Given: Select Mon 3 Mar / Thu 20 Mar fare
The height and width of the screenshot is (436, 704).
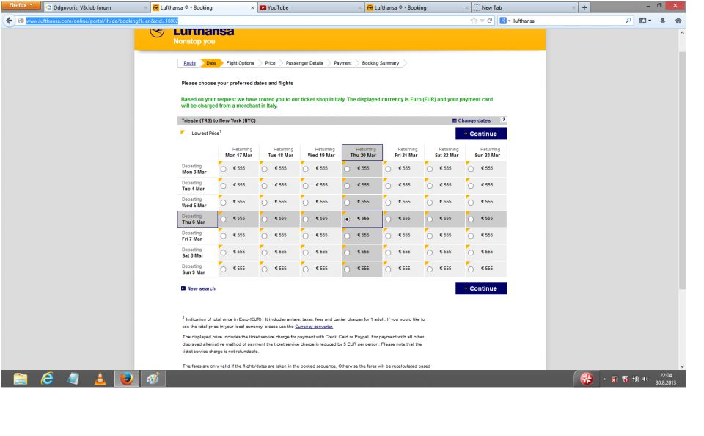Looking at the screenshot, I should click(347, 169).
